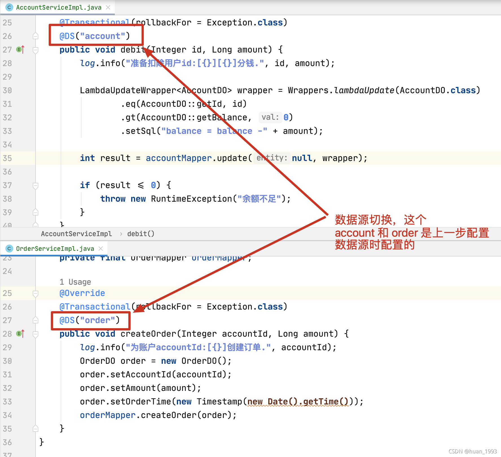Click the lambdaUpdate method call
Screen dimensions: 501x457
tap(364, 90)
